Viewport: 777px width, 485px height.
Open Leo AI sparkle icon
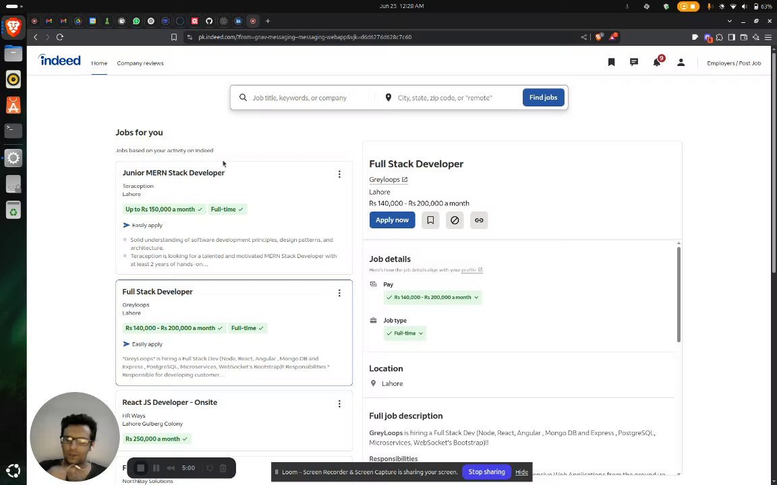point(755,37)
